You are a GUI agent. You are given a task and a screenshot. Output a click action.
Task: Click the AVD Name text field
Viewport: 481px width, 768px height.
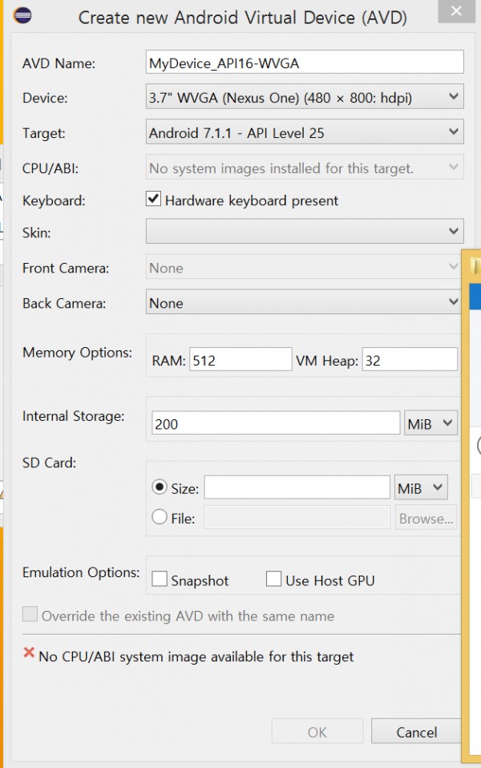pyautogui.click(x=305, y=63)
